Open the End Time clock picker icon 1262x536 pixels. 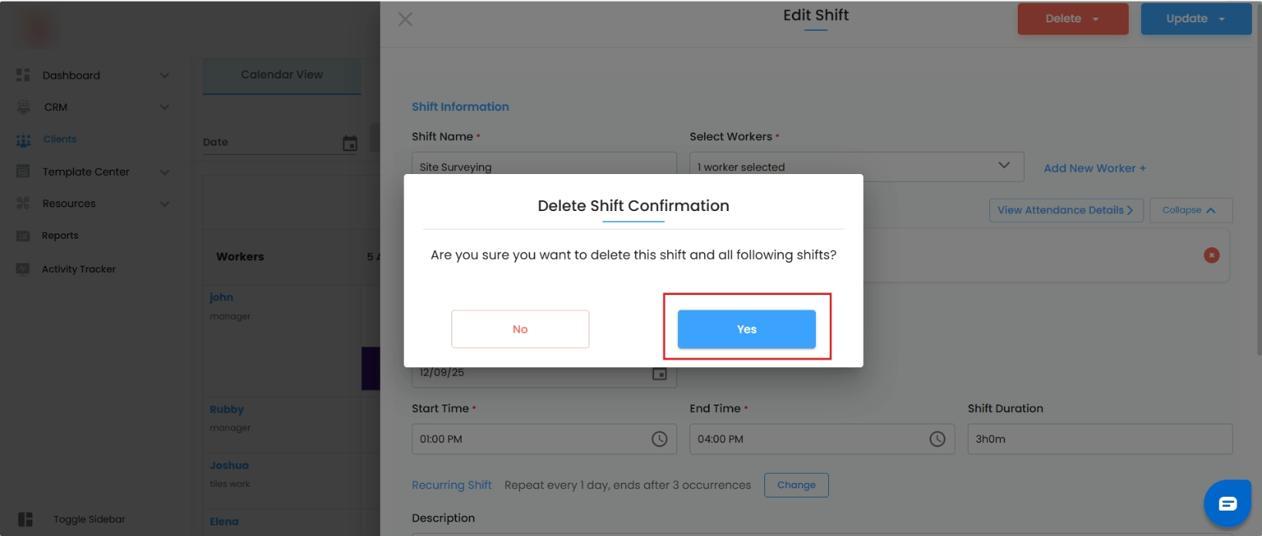937,439
